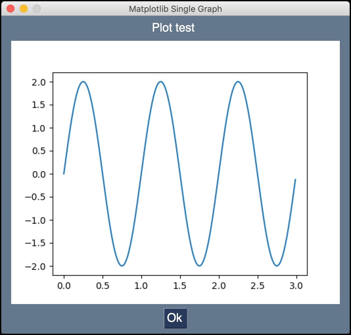This screenshot has height=335, width=351.
Task: Click the 0.0 label on the x-axis
Action: pos(64,286)
